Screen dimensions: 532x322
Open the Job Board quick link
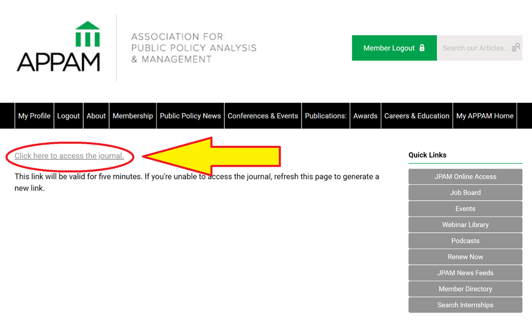(x=465, y=192)
